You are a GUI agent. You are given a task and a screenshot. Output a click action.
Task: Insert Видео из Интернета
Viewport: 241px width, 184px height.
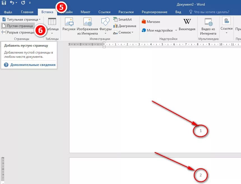click(208, 27)
